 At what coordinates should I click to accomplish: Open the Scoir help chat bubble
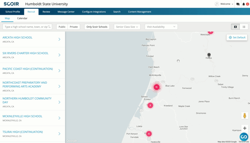tap(244, 137)
